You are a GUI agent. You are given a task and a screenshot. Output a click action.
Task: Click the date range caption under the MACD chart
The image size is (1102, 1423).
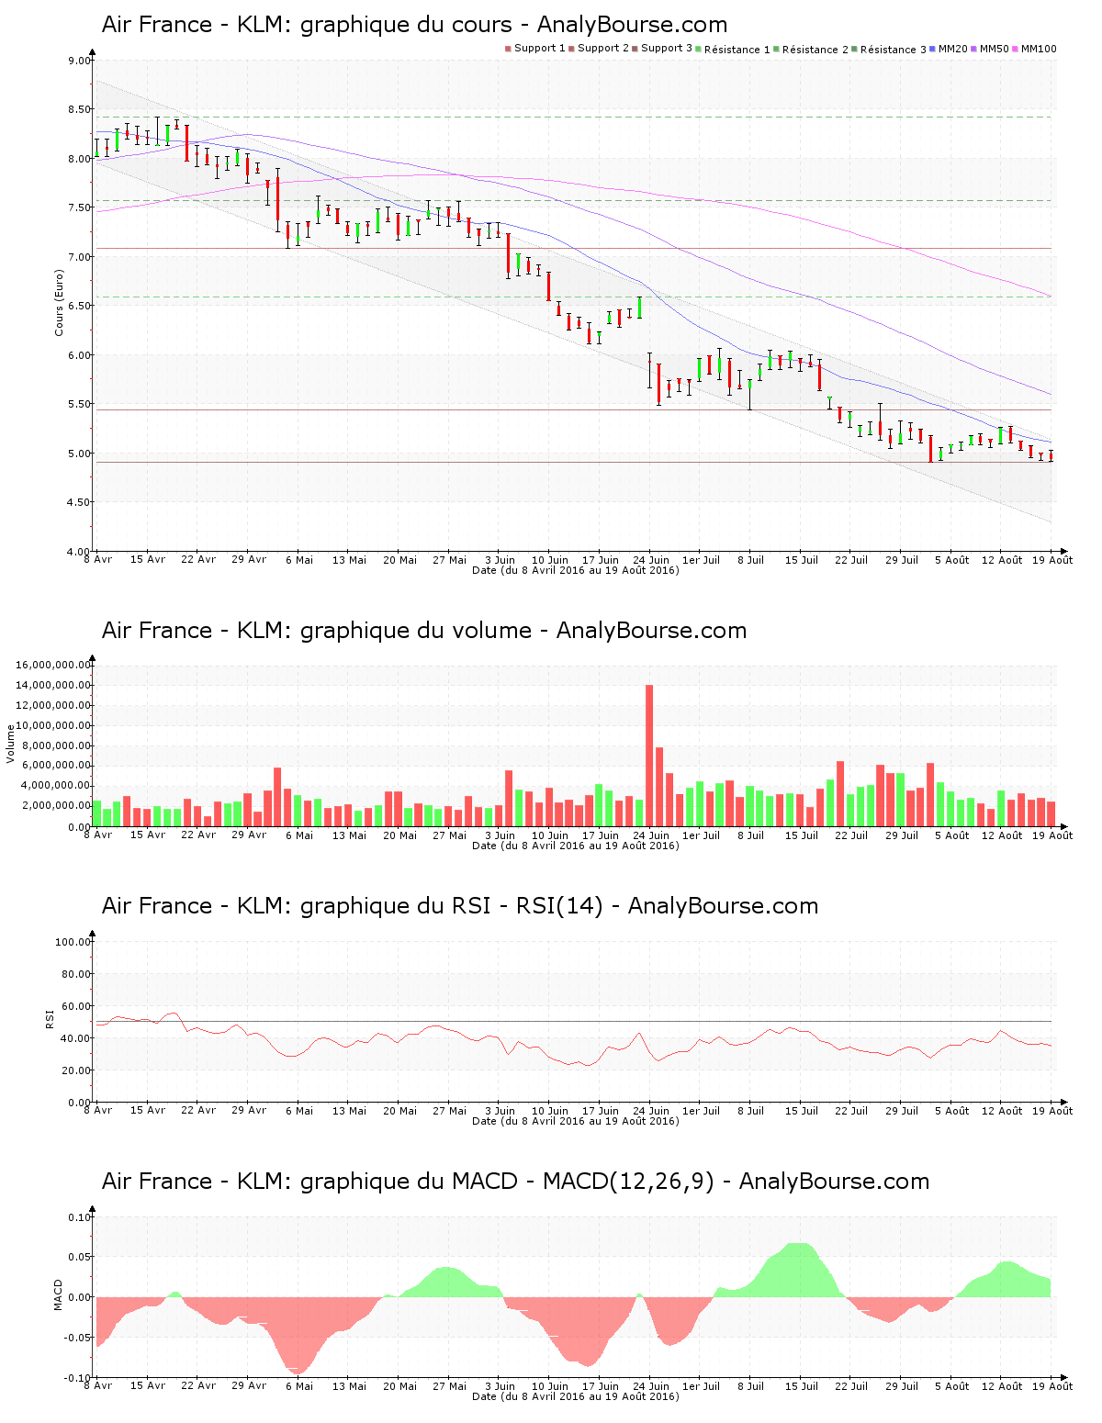click(x=576, y=1396)
